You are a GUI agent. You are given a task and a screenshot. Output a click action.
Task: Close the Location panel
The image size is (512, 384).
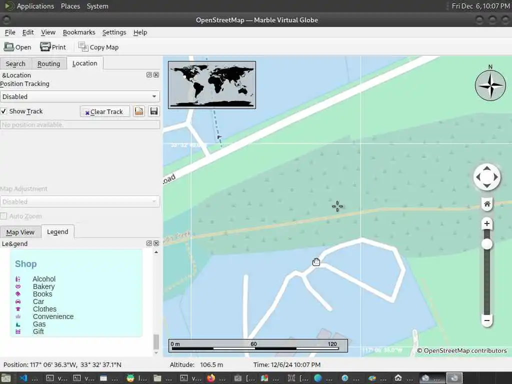pos(156,75)
